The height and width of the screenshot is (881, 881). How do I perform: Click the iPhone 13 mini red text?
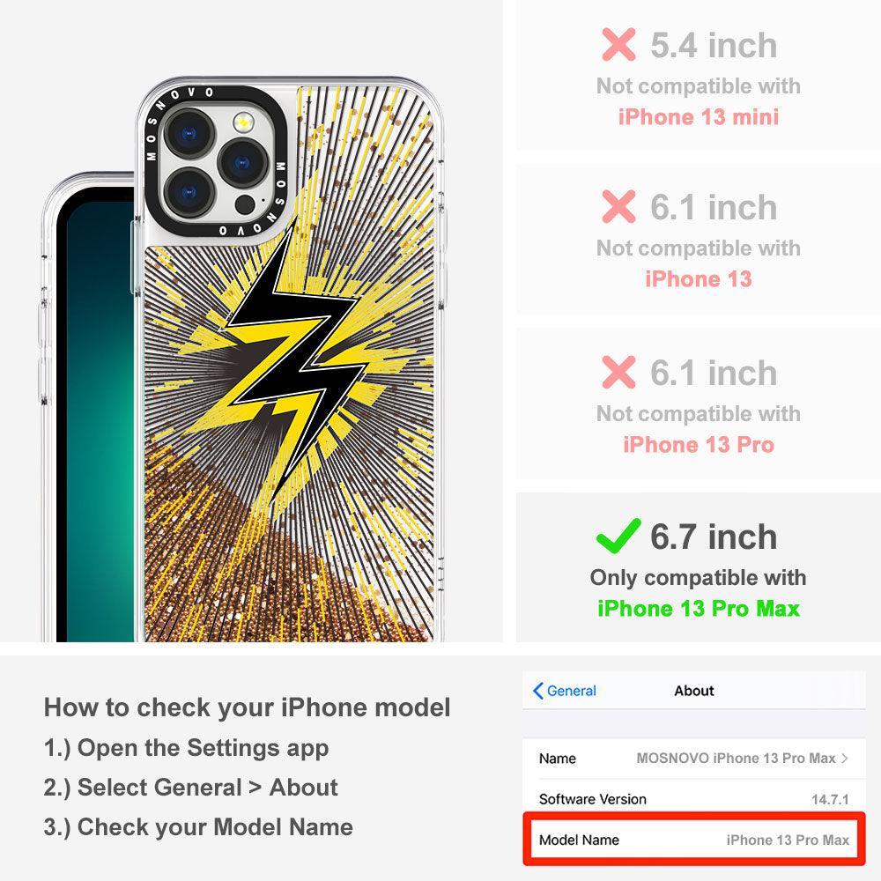coord(699,117)
